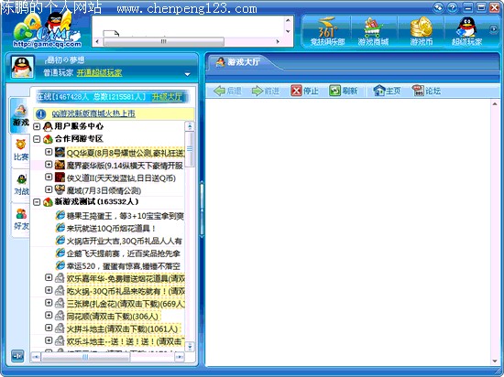504x377 pixels.
Task: Open the 游戏商城 shopping cart icon
Action: (x=373, y=31)
